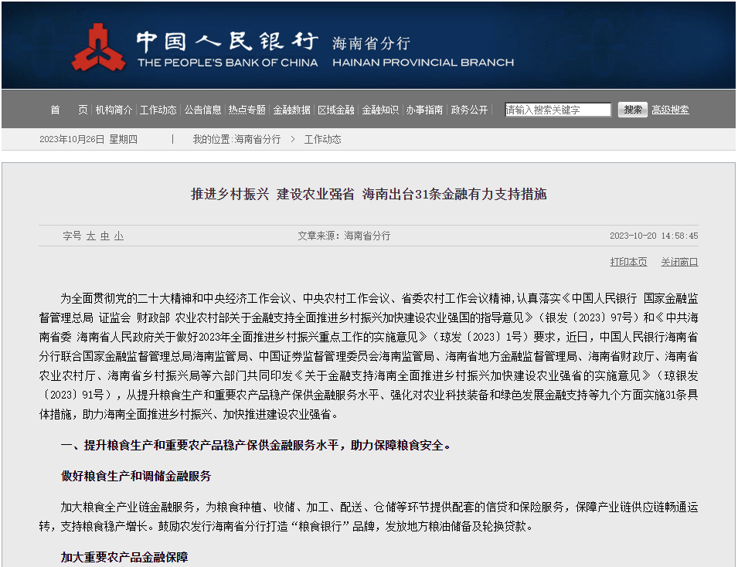Screen dimensions: 738x567
Task: Set font size to 中 (medium)
Action: coord(105,236)
